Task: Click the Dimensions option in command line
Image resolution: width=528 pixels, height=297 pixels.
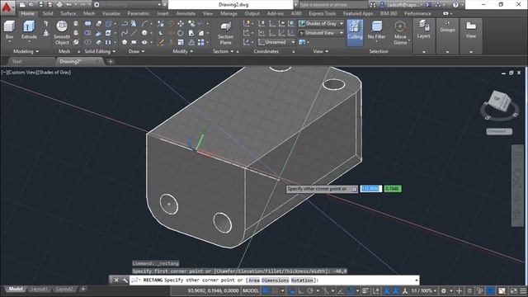Action: (276, 280)
